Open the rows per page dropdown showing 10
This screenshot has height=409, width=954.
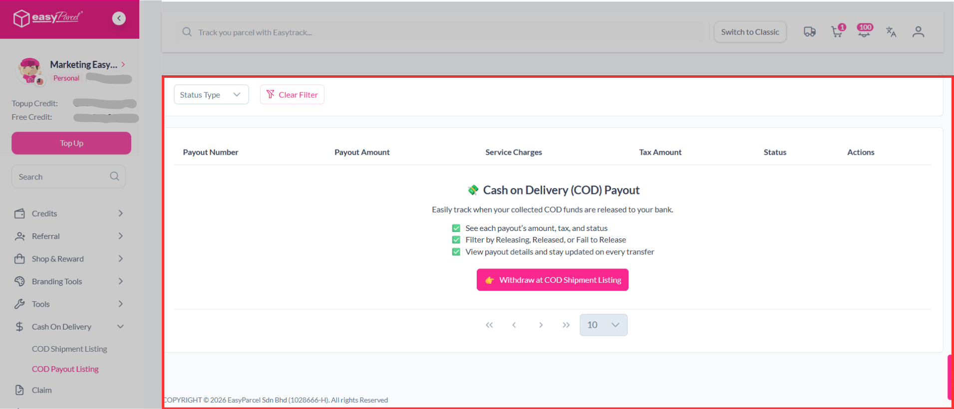coord(603,325)
